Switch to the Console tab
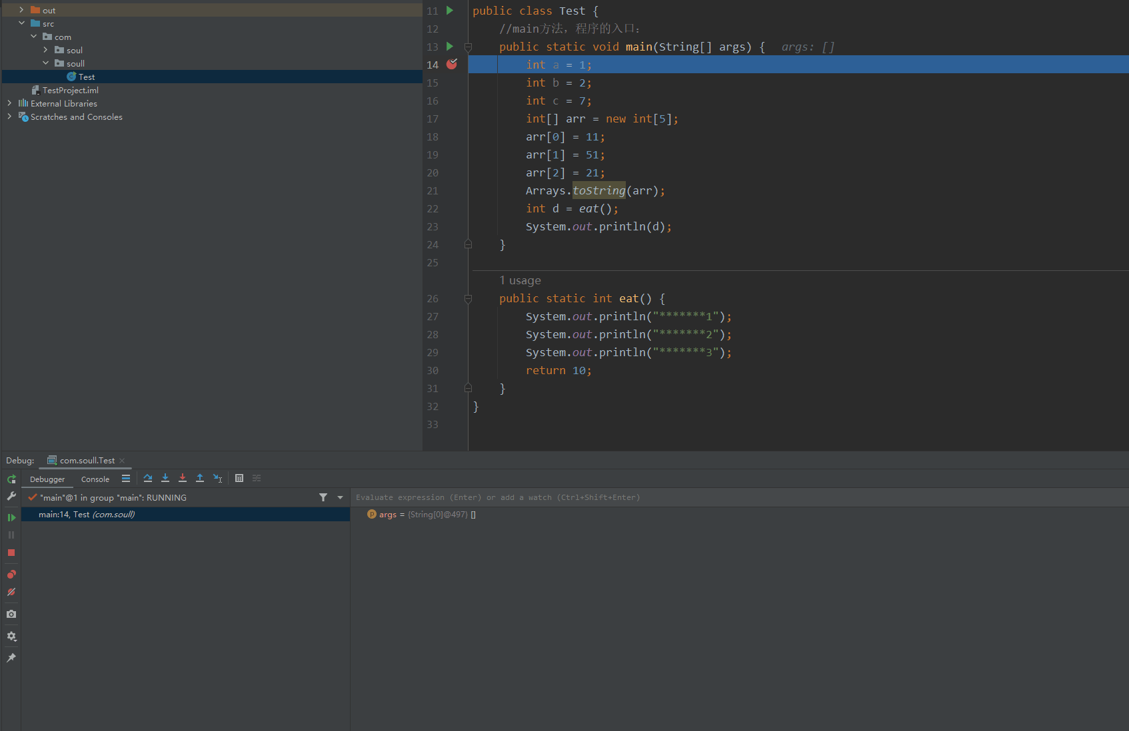 (x=95, y=479)
